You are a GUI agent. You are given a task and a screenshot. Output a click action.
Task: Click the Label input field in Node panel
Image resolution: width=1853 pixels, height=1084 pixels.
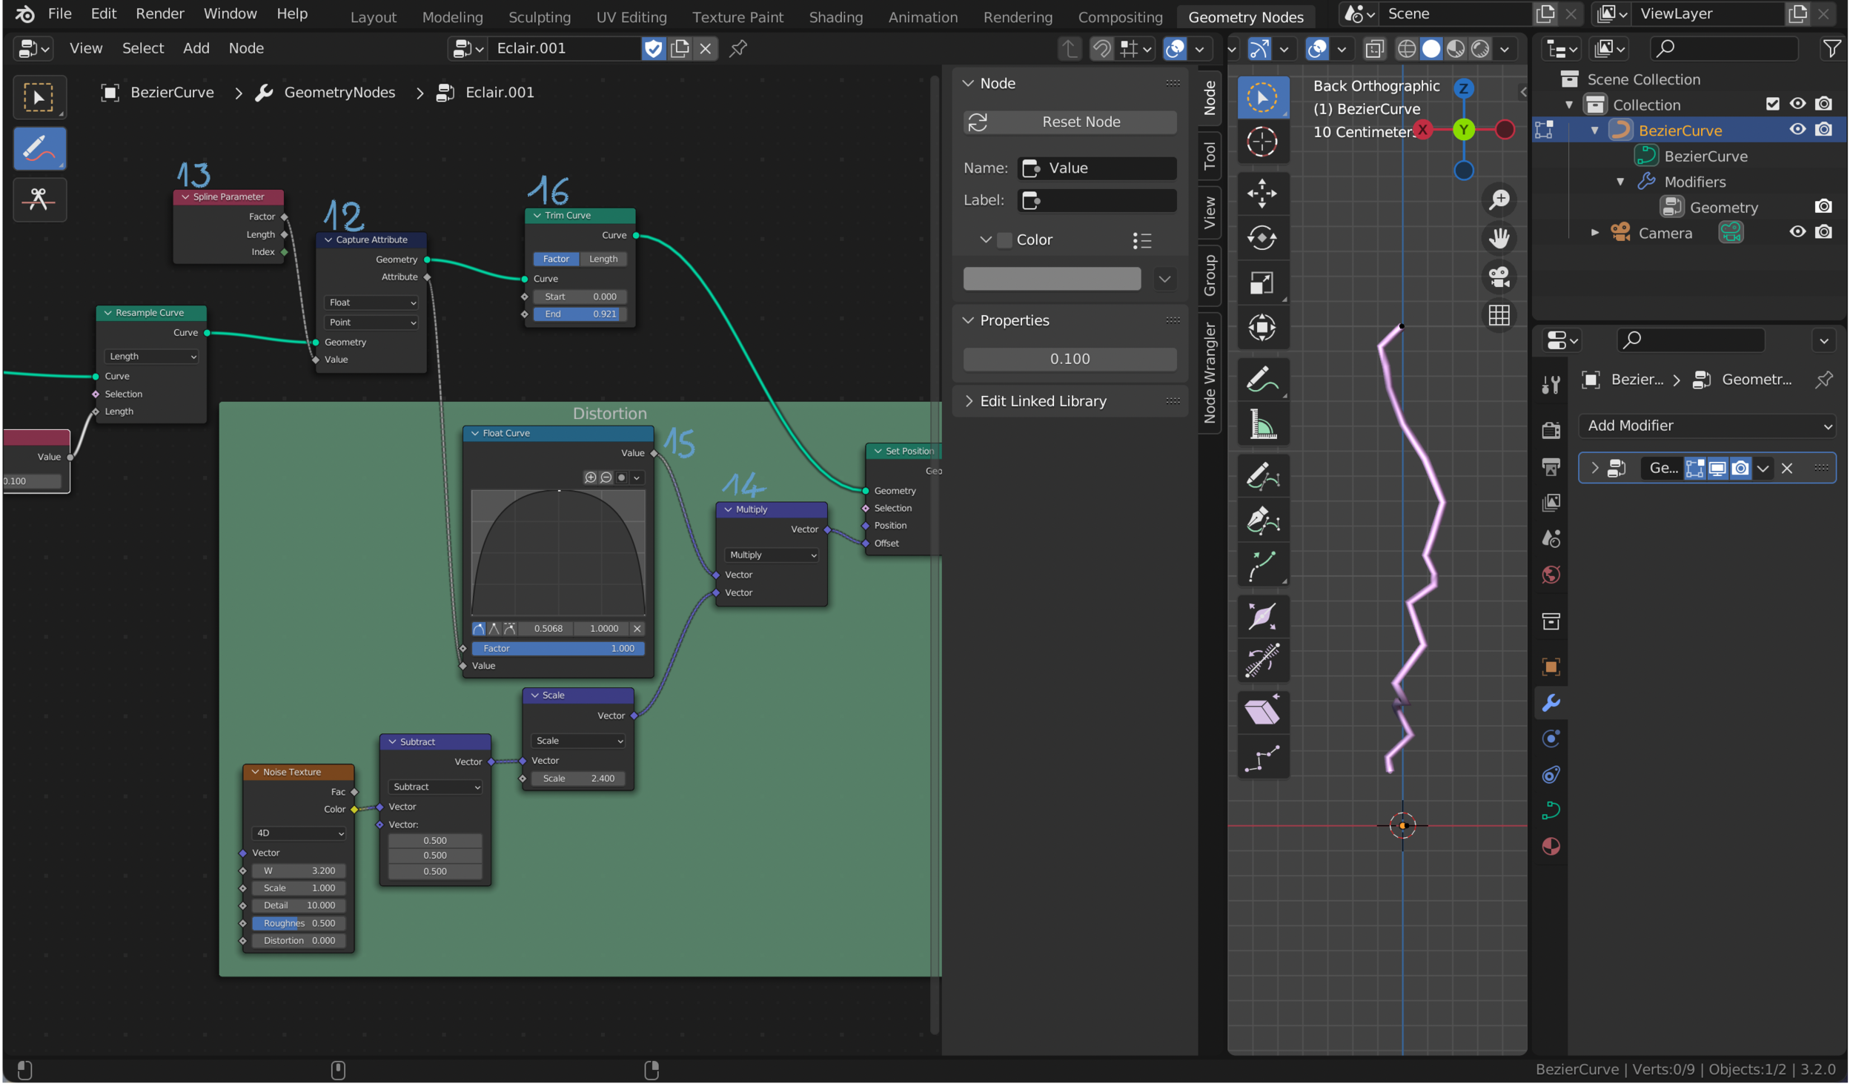(x=1097, y=200)
